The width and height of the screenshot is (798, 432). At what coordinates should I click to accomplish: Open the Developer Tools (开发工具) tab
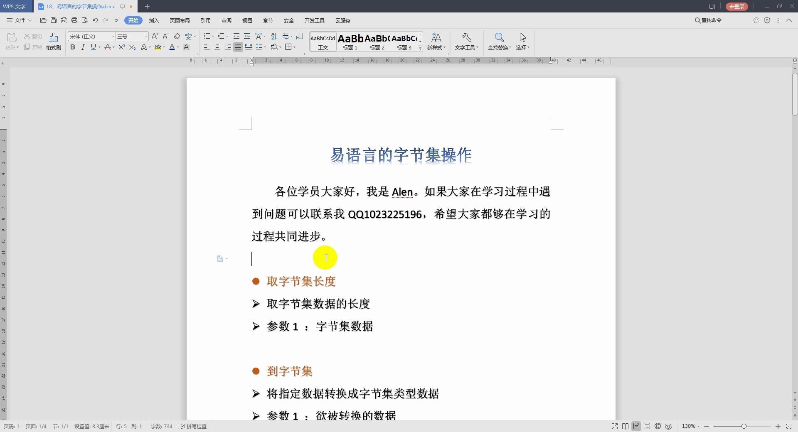(x=314, y=20)
